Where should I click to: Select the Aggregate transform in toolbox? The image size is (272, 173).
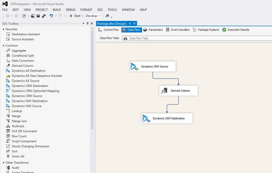pyautogui.click(x=19, y=50)
